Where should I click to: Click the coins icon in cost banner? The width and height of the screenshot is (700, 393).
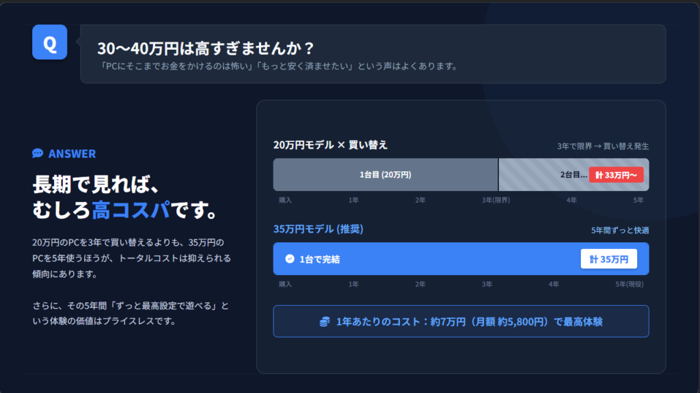tap(325, 321)
